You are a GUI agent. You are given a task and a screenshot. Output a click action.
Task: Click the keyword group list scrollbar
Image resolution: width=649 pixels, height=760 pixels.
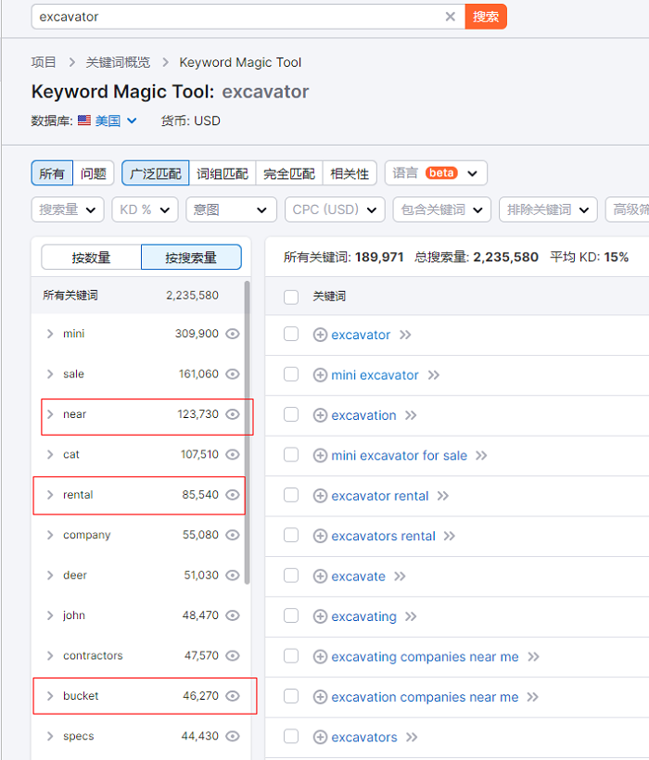(x=247, y=417)
